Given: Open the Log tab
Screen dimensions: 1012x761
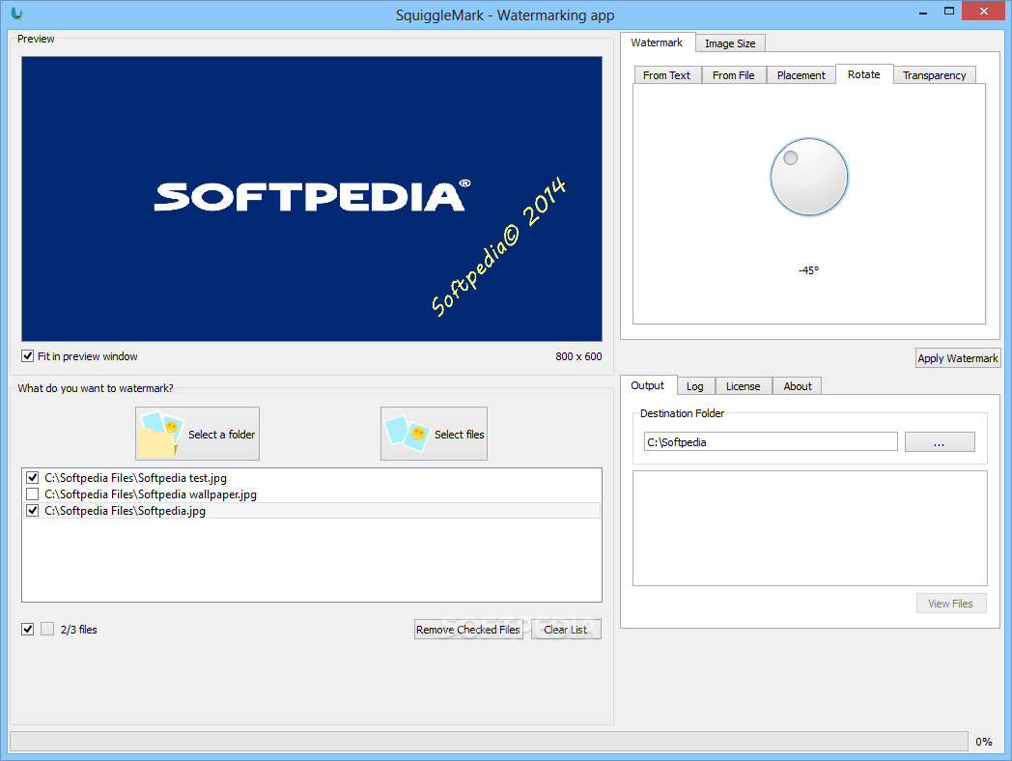Looking at the screenshot, I should (695, 386).
